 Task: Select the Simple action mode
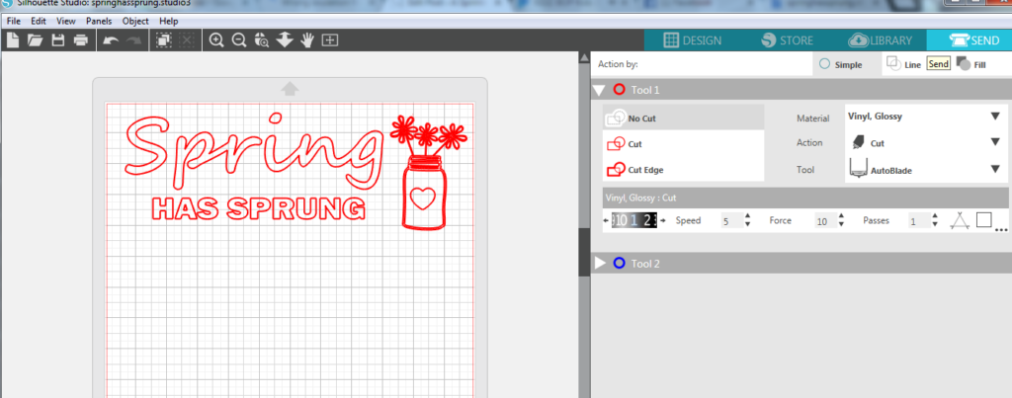(x=825, y=64)
